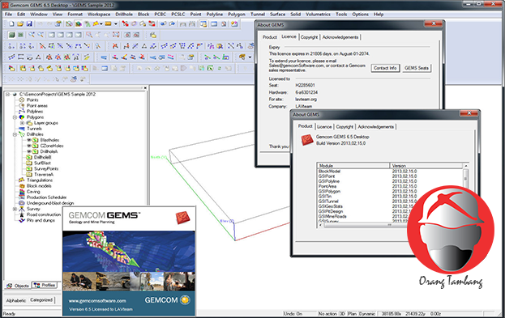This screenshot has width=505, height=318.
Task: Click the GEMS app icon in title bar
Action: pos(5,5)
